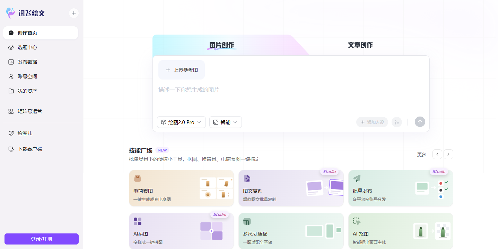Focus the image description input field
499x249 pixels.
291,99
